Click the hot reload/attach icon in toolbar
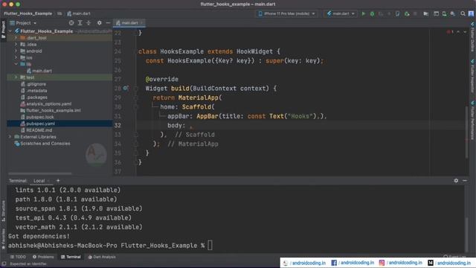 click(407, 13)
